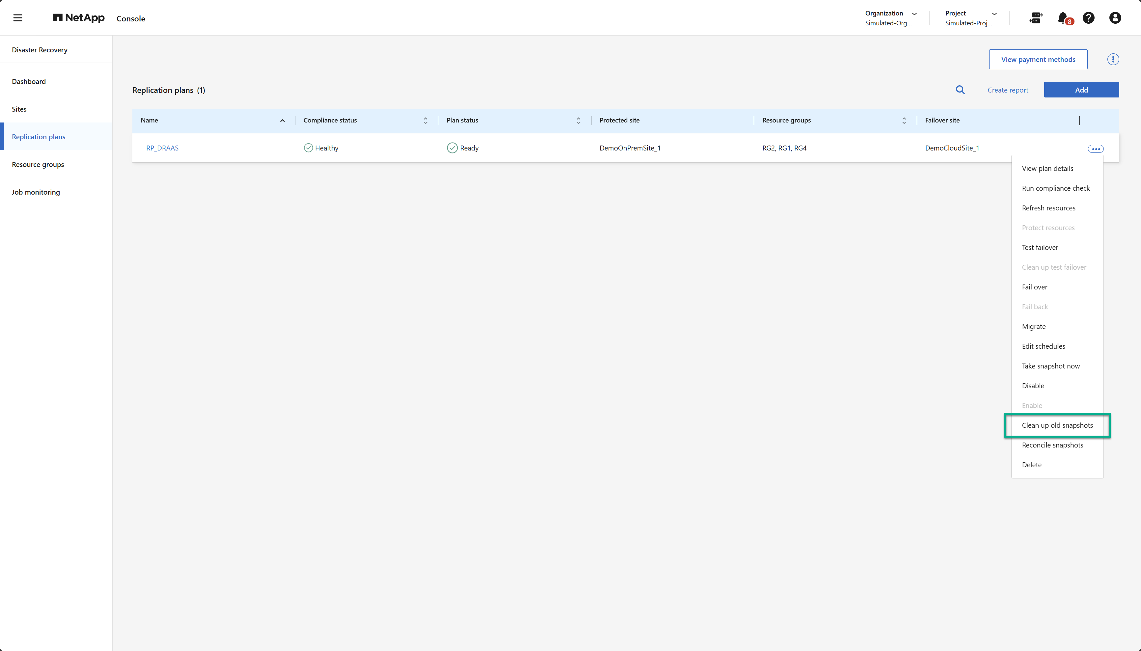Open the vertical dots options icon
This screenshot has width=1141, height=651.
[1113, 60]
